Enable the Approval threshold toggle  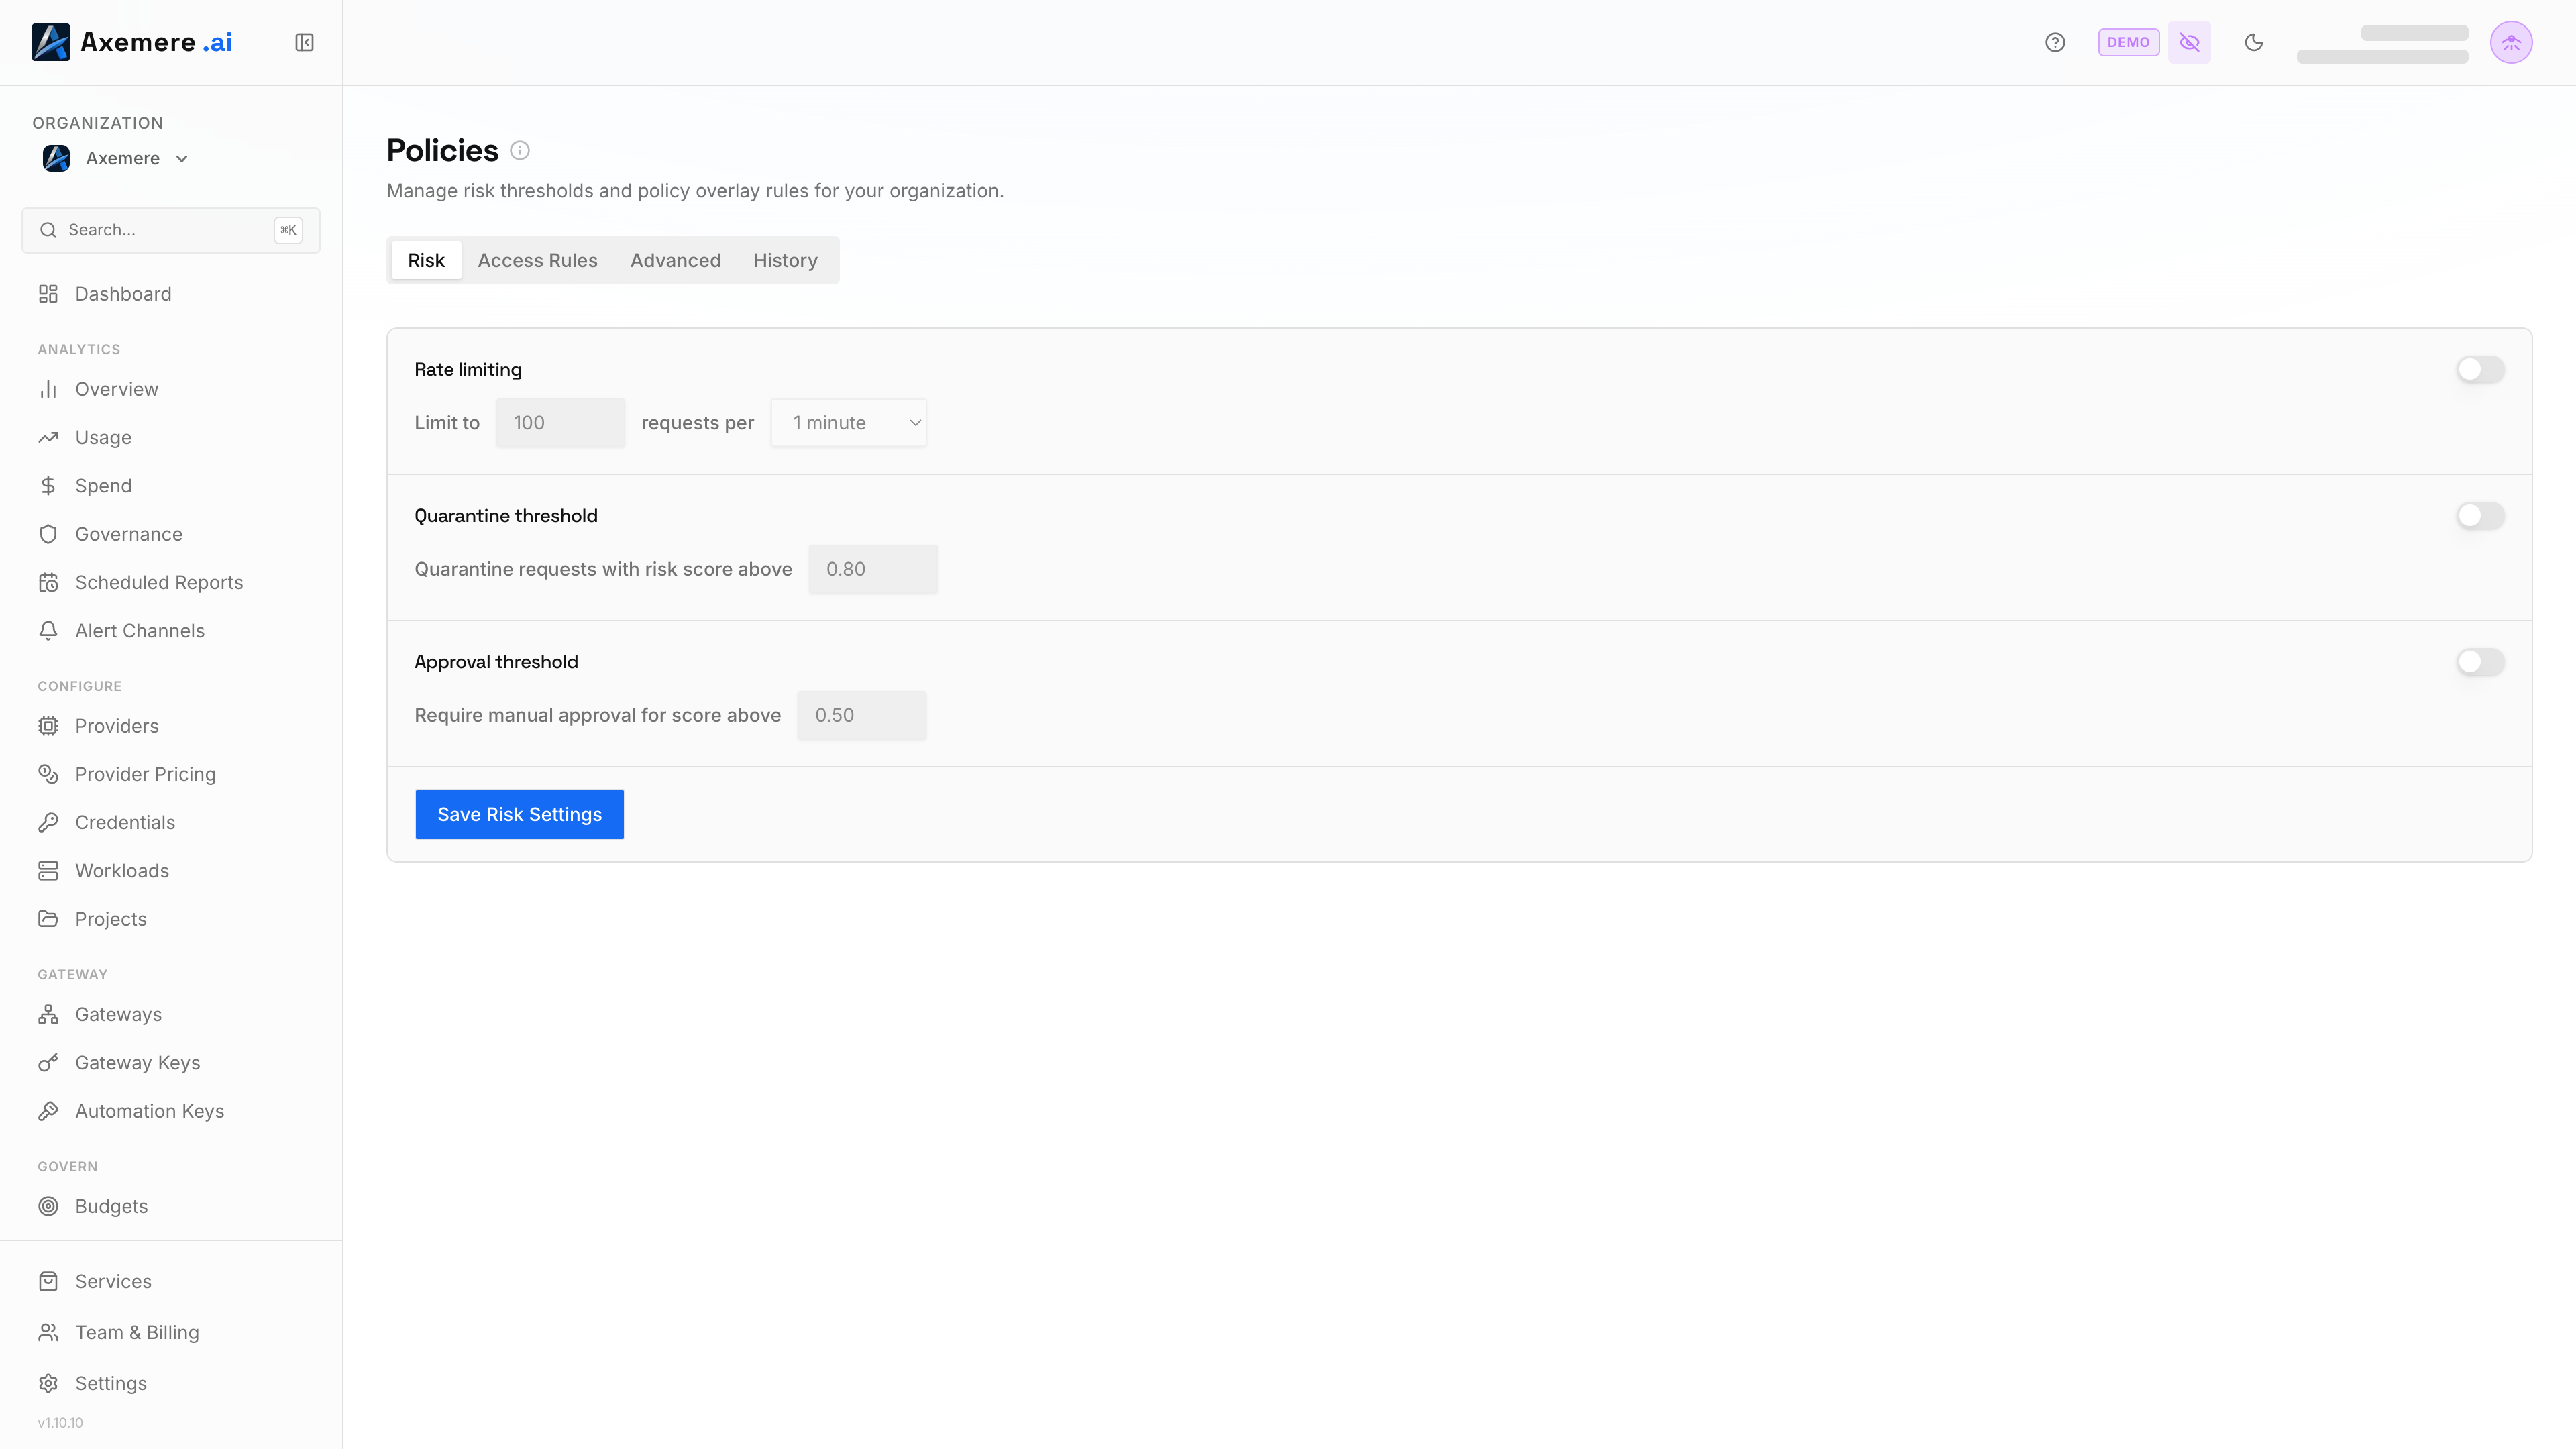point(2480,662)
